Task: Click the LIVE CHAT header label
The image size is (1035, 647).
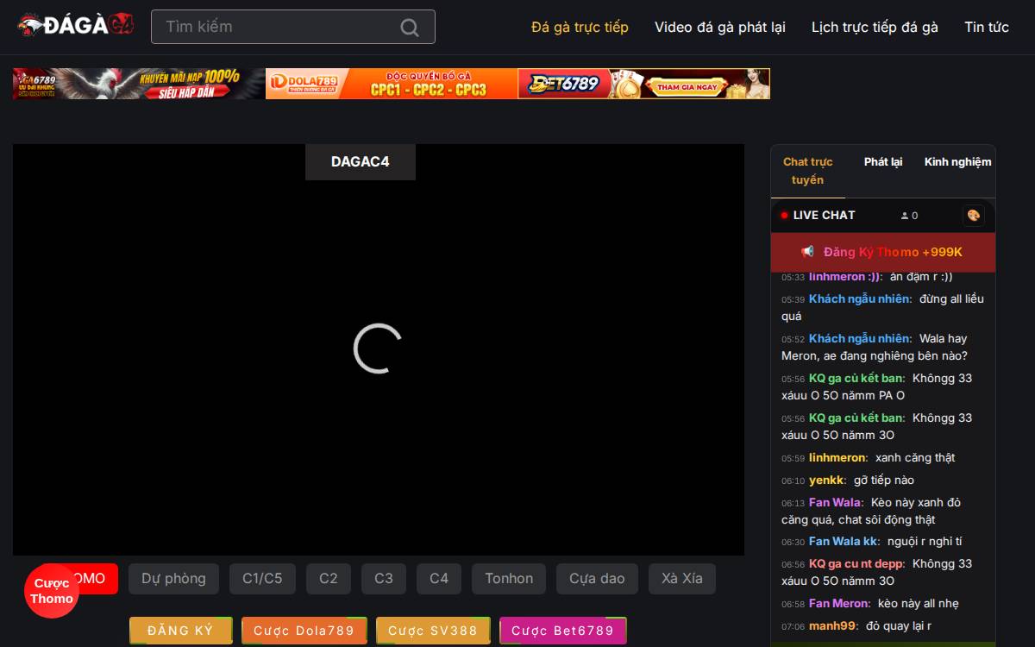Action: (824, 216)
